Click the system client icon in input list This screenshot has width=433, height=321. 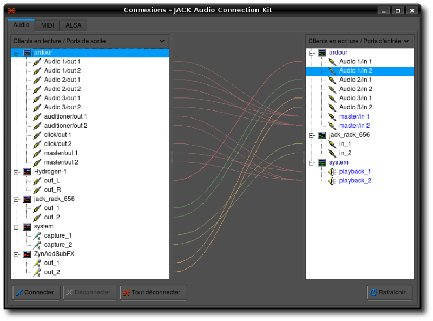pyautogui.click(x=322, y=162)
